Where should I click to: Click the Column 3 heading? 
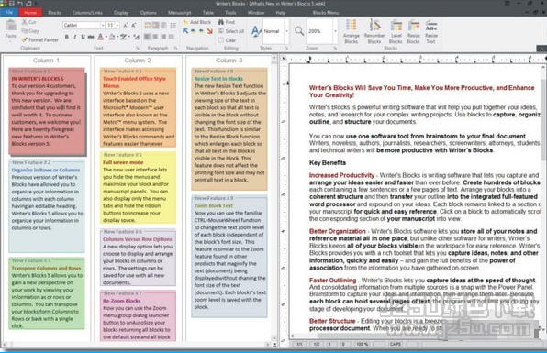click(229, 61)
